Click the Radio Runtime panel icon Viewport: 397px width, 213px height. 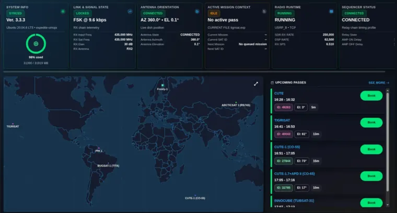[x=331, y=11]
